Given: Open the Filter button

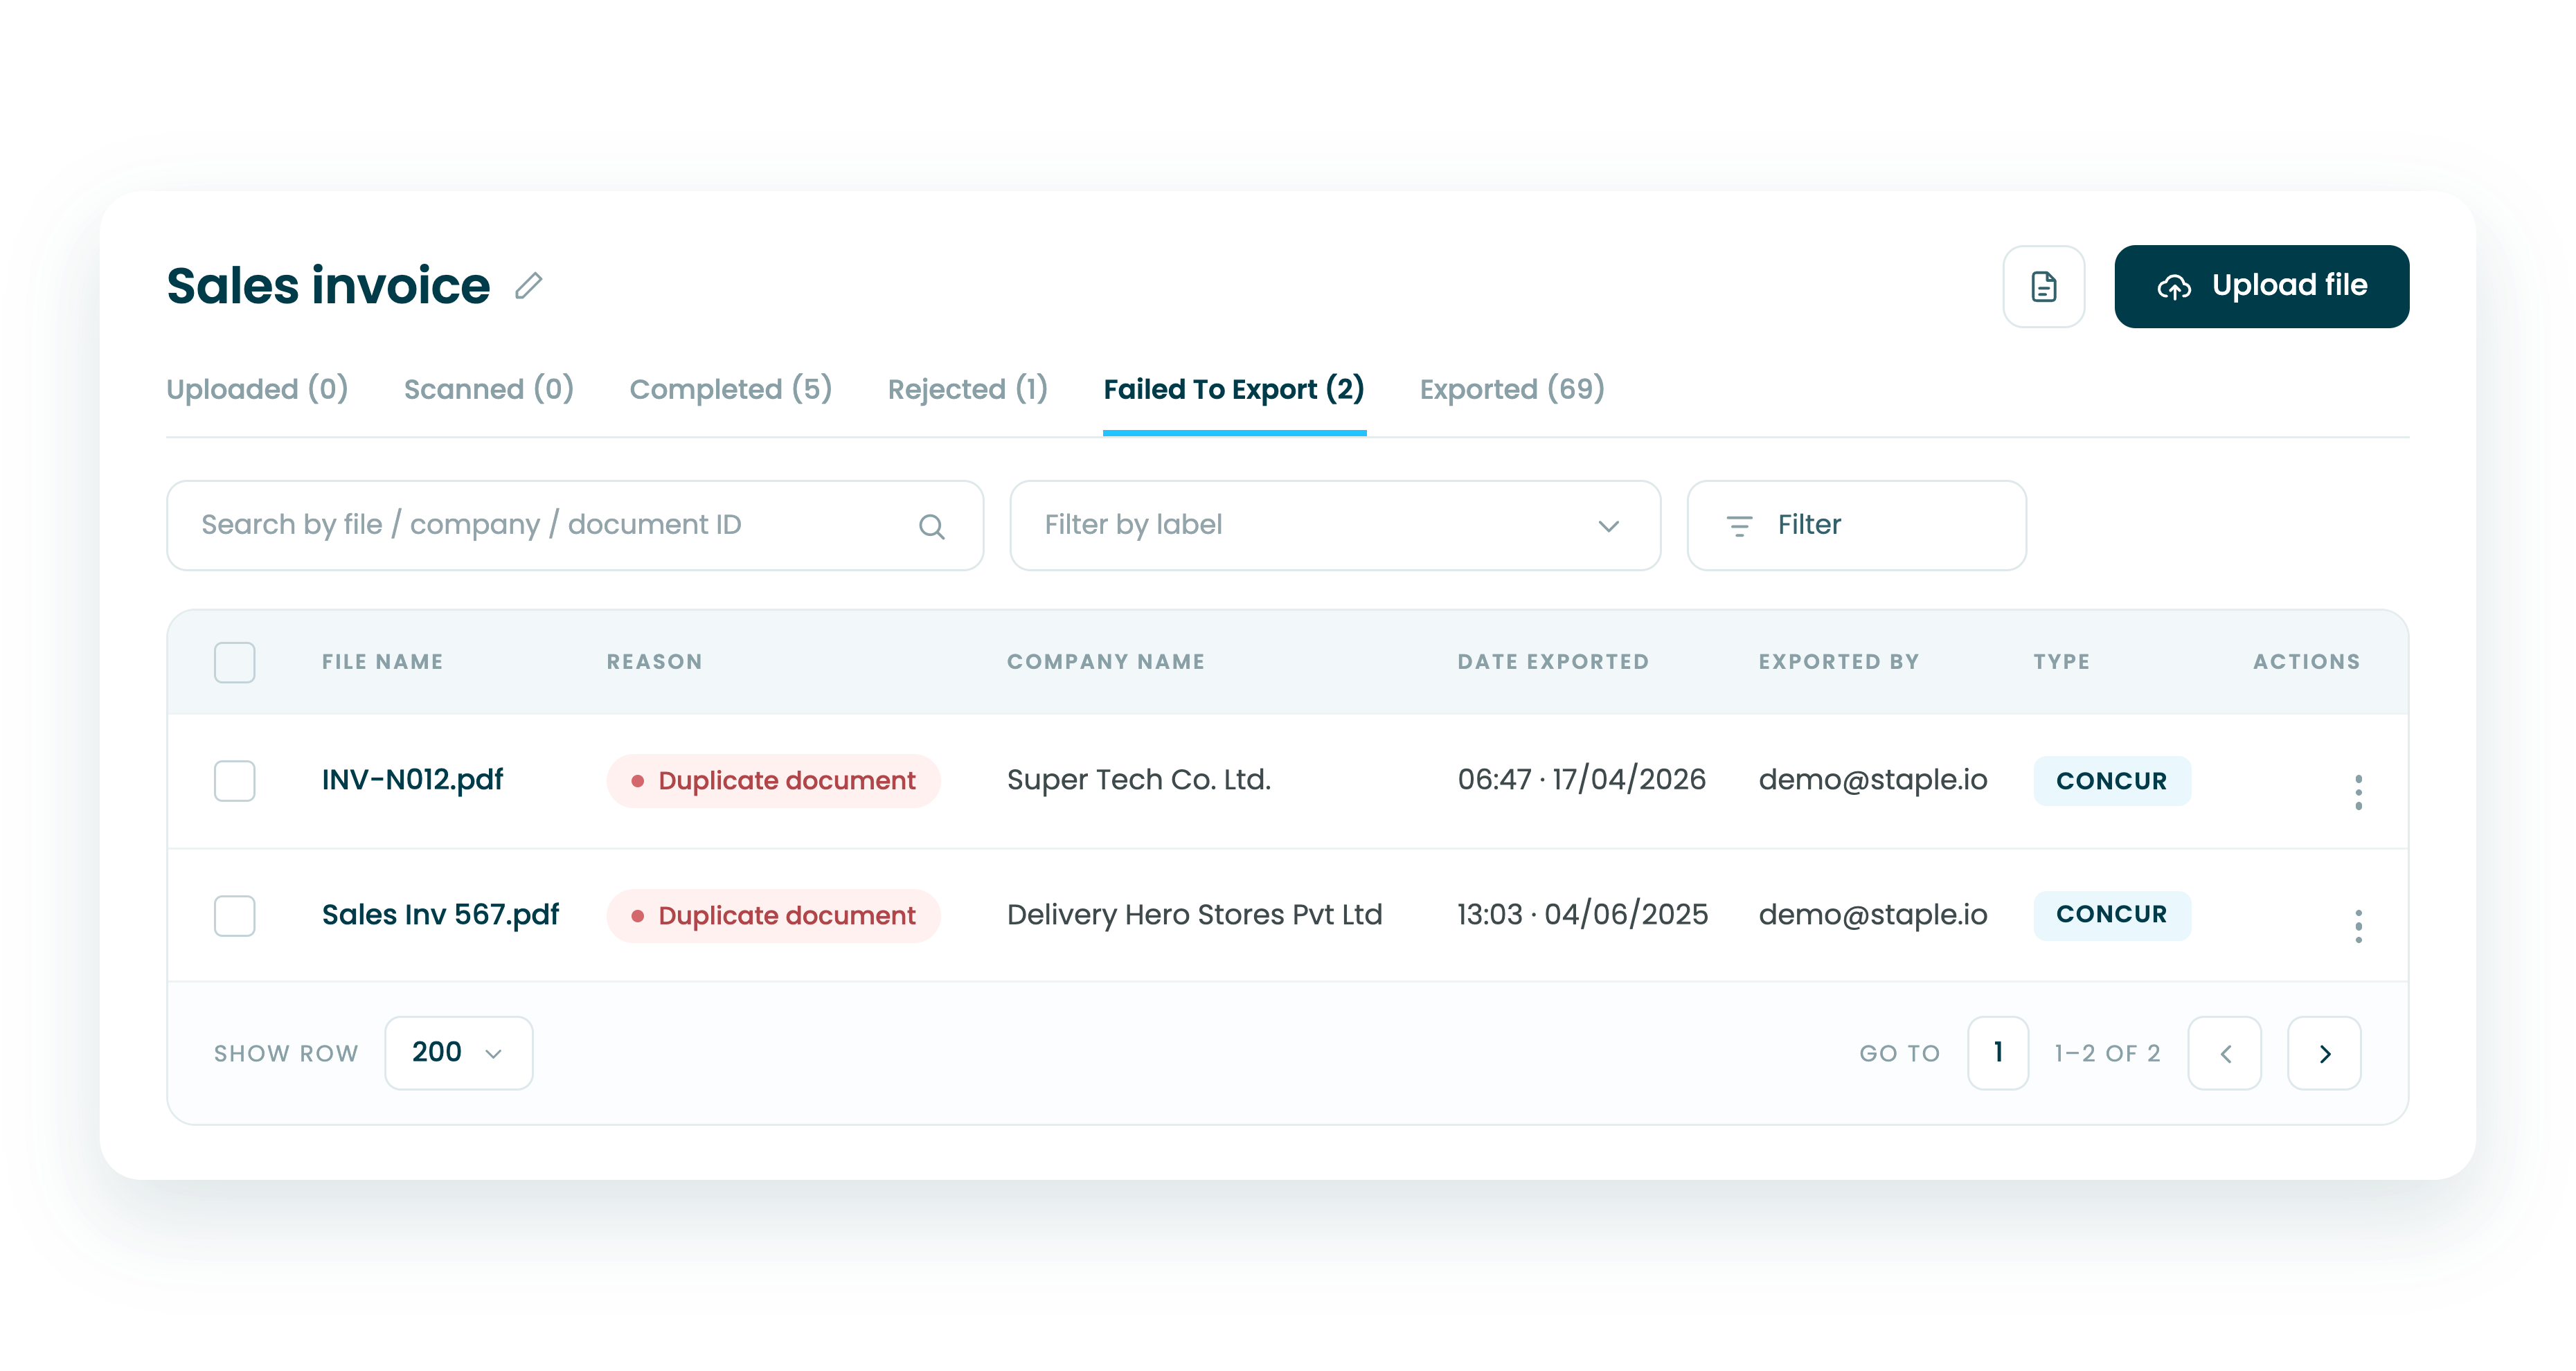Looking at the screenshot, I should (x=1856, y=525).
